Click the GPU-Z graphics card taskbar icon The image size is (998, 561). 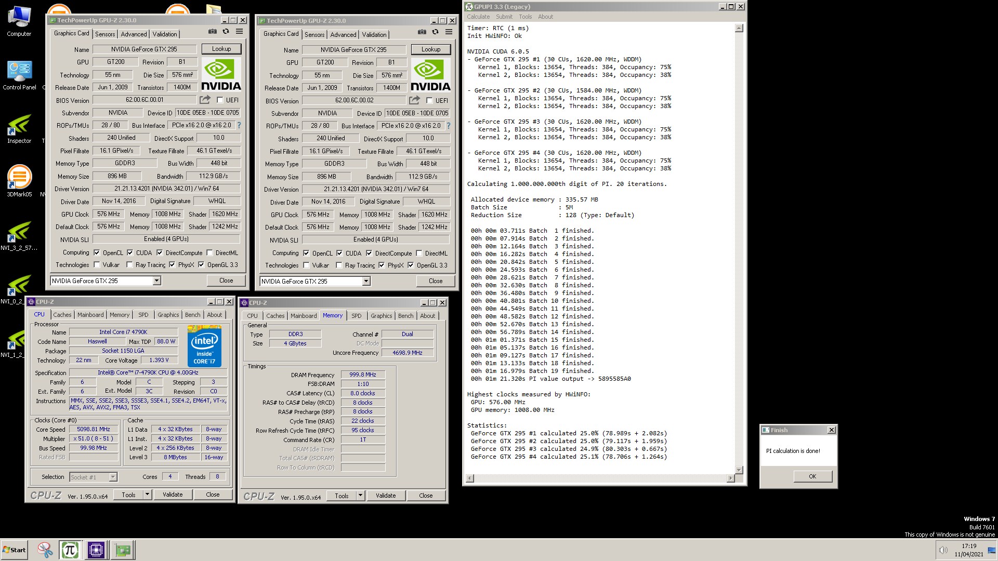[x=123, y=550]
